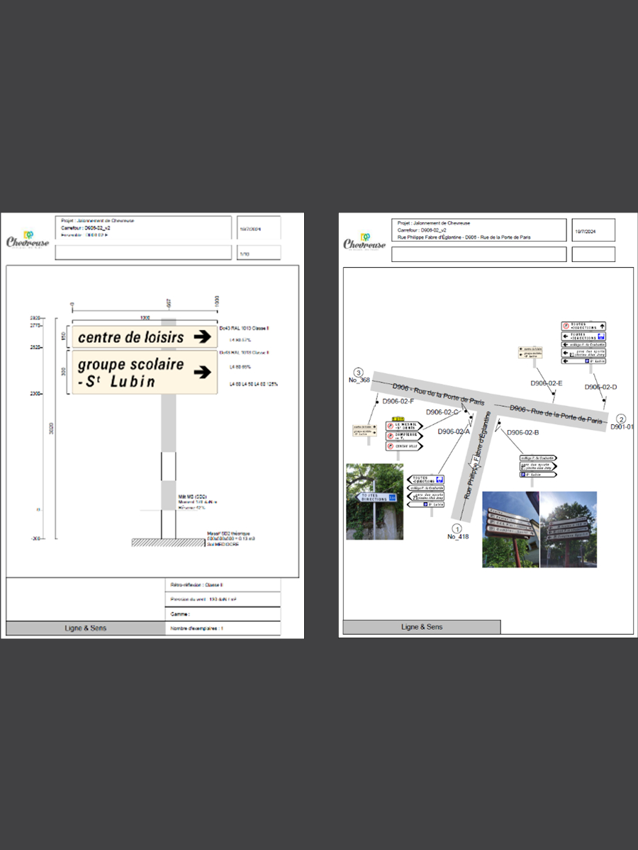638x850 pixels.
Task: Click the Chevreuse logo on left page
Action: 28,239
